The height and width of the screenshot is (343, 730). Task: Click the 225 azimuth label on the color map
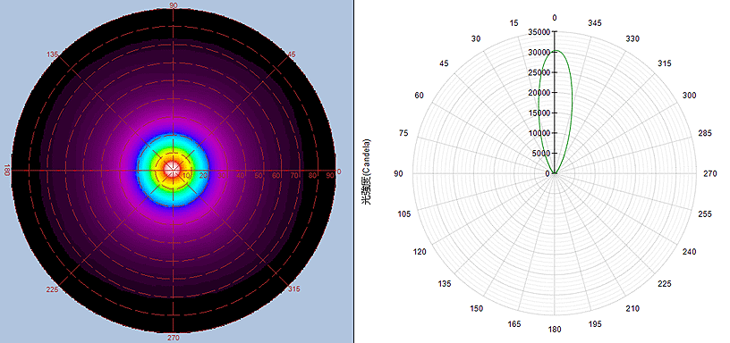point(52,289)
